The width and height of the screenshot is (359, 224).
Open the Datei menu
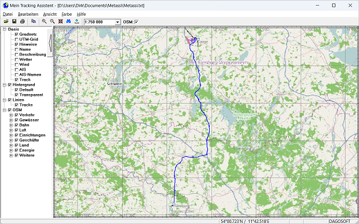[8, 13]
